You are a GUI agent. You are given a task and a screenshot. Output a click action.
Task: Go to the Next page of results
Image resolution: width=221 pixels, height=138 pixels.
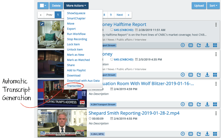119,15
